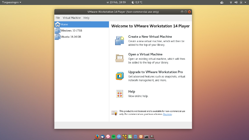
Task: Click the 'View online help.' text
Action: [138, 96]
